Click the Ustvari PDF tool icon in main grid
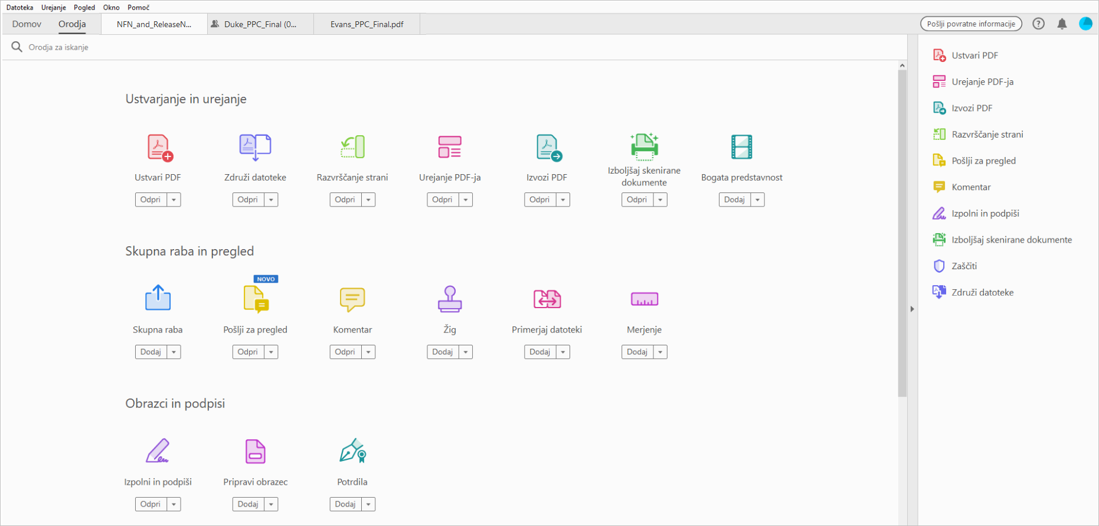This screenshot has height=526, width=1099. 159,148
